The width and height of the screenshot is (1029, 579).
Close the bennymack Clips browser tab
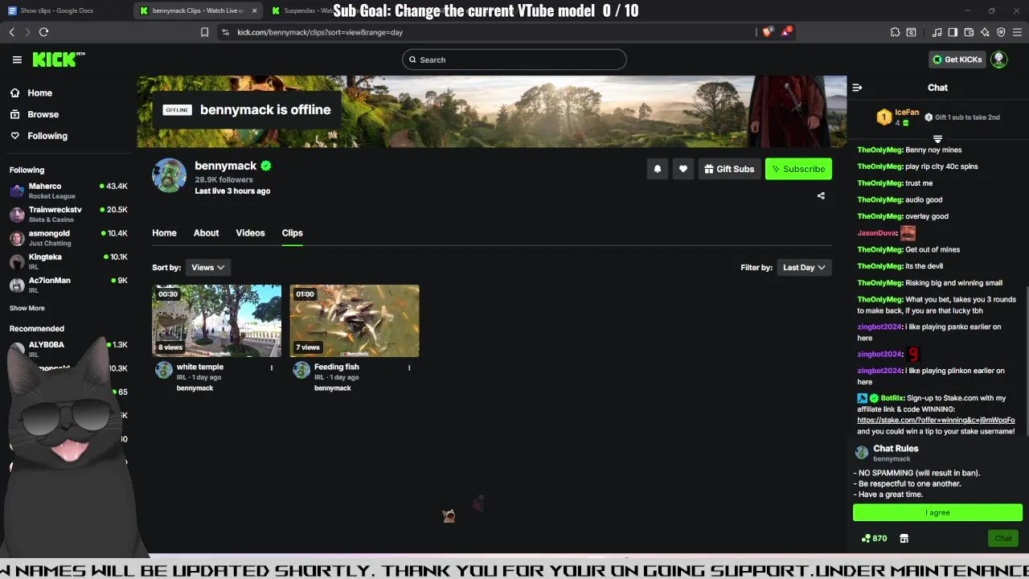pyautogui.click(x=255, y=10)
